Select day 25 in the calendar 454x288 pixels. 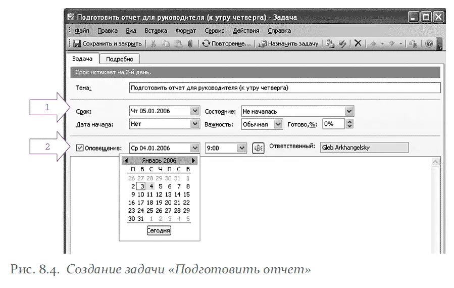(149, 211)
